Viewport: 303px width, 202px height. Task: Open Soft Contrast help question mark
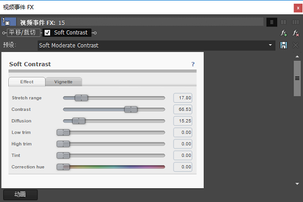coord(193,64)
